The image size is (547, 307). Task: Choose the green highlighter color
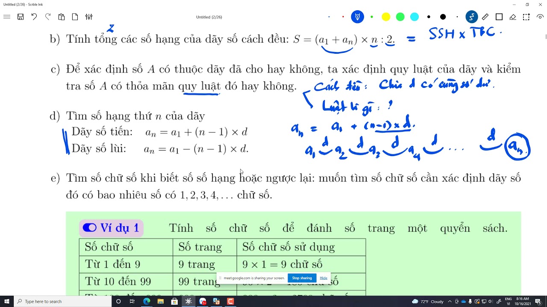click(x=400, y=17)
